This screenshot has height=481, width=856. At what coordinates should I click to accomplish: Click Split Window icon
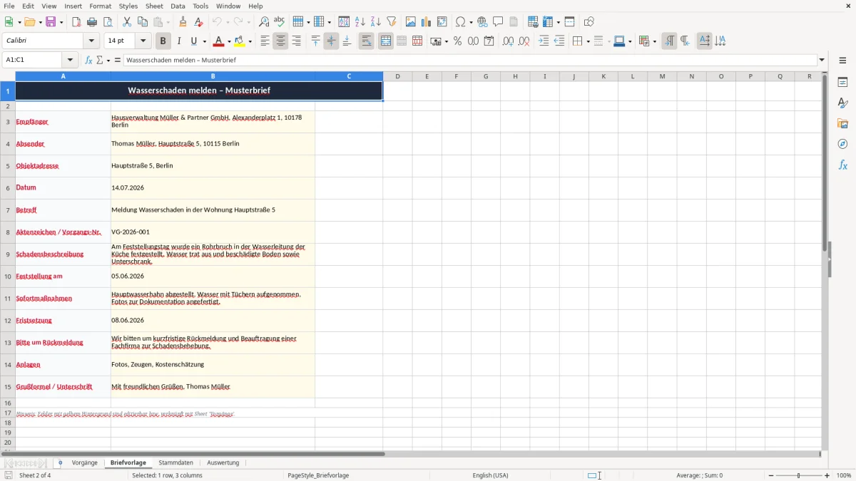(x=569, y=22)
